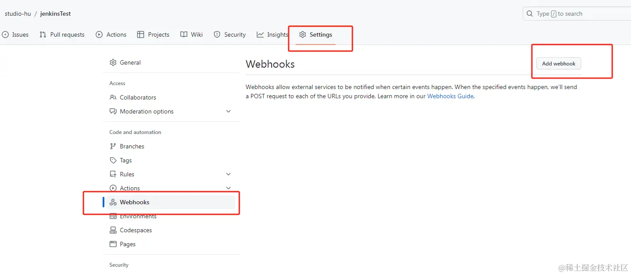Click the Moderation options comment icon

point(113,111)
